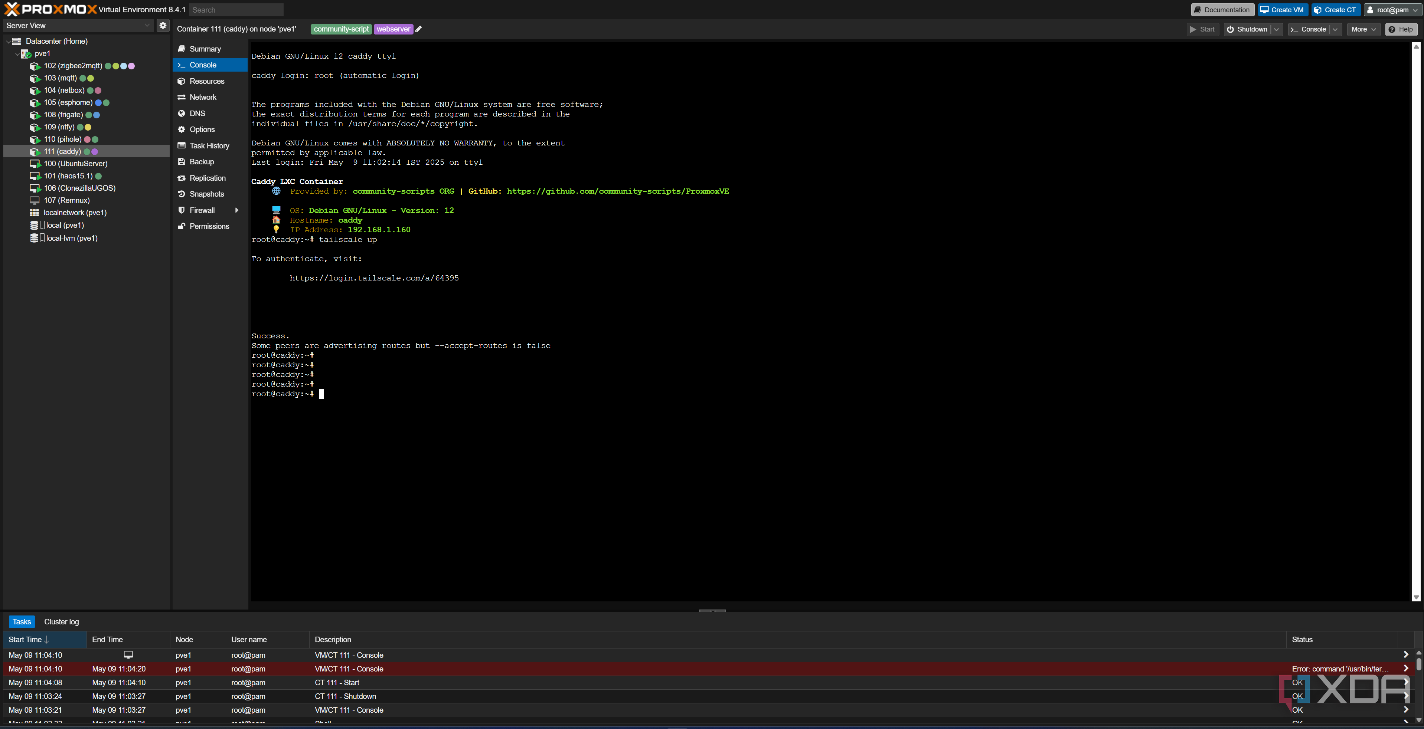Open the Snapshots panel
The width and height of the screenshot is (1424, 729).
pyautogui.click(x=206, y=194)
